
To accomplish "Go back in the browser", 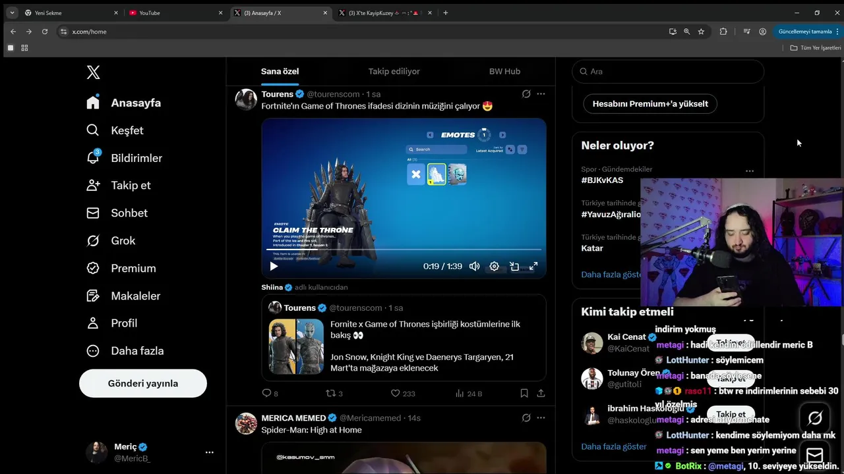I will coord(13,32).
